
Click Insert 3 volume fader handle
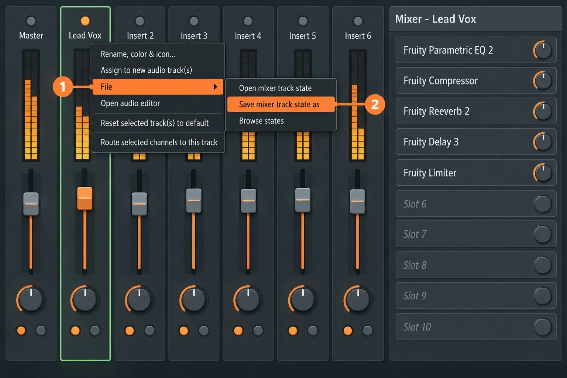pyautogui.click(x=194, y=200)
